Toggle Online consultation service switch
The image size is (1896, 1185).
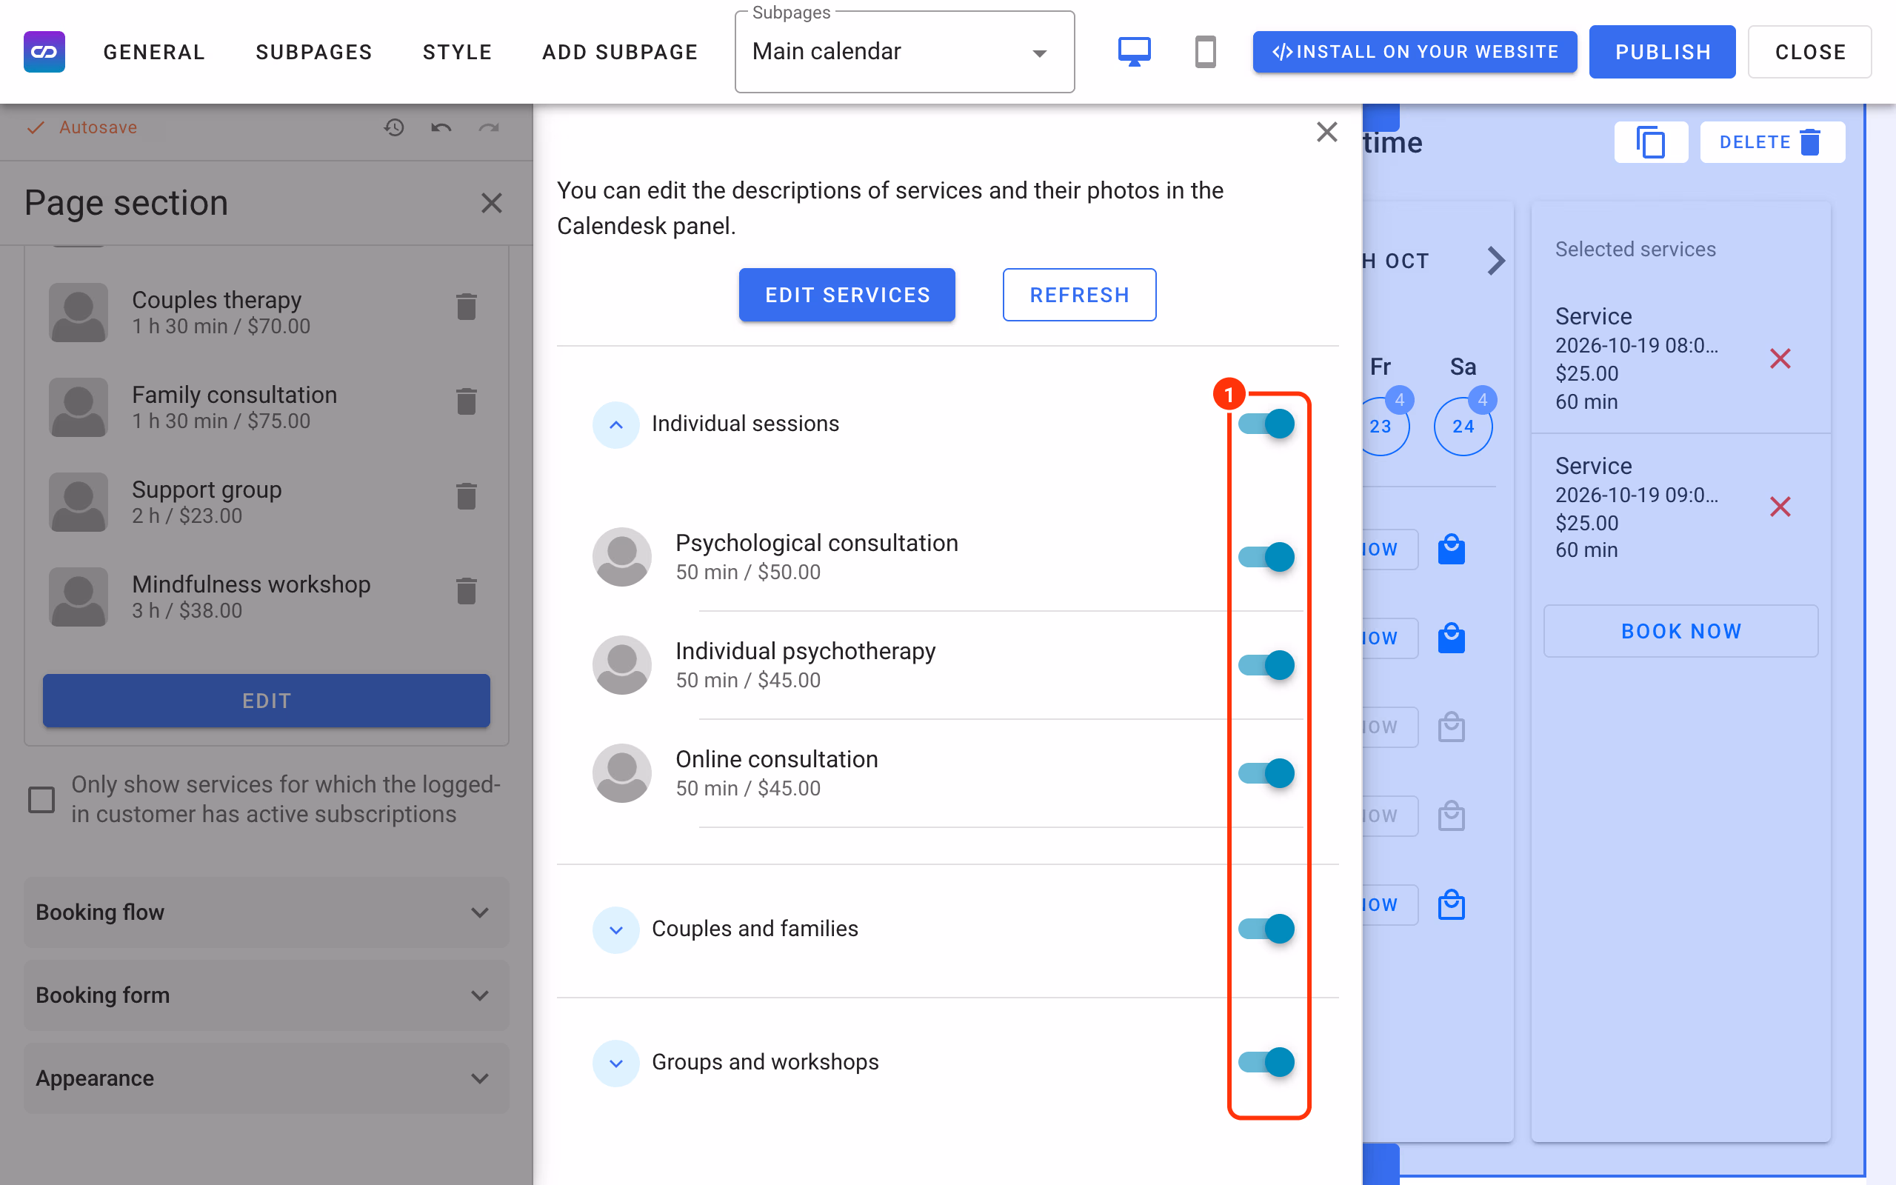[x=1266, y=773]
